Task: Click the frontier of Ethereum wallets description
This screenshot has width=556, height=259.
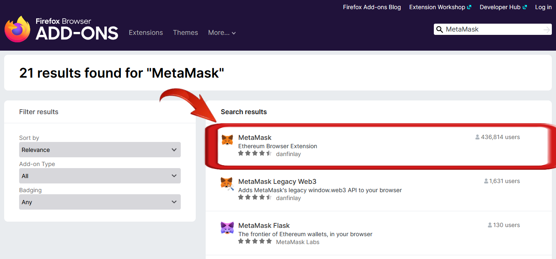Action: coord(305,234)
